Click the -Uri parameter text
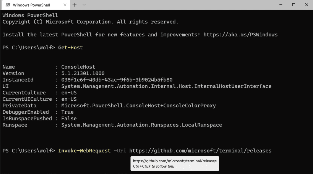Image resolution: width=313 pixels, height=174 pixels. pos(121,150)
